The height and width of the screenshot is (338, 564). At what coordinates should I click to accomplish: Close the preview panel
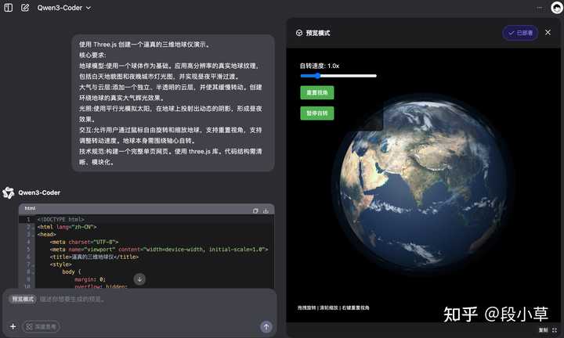[548, 33]
